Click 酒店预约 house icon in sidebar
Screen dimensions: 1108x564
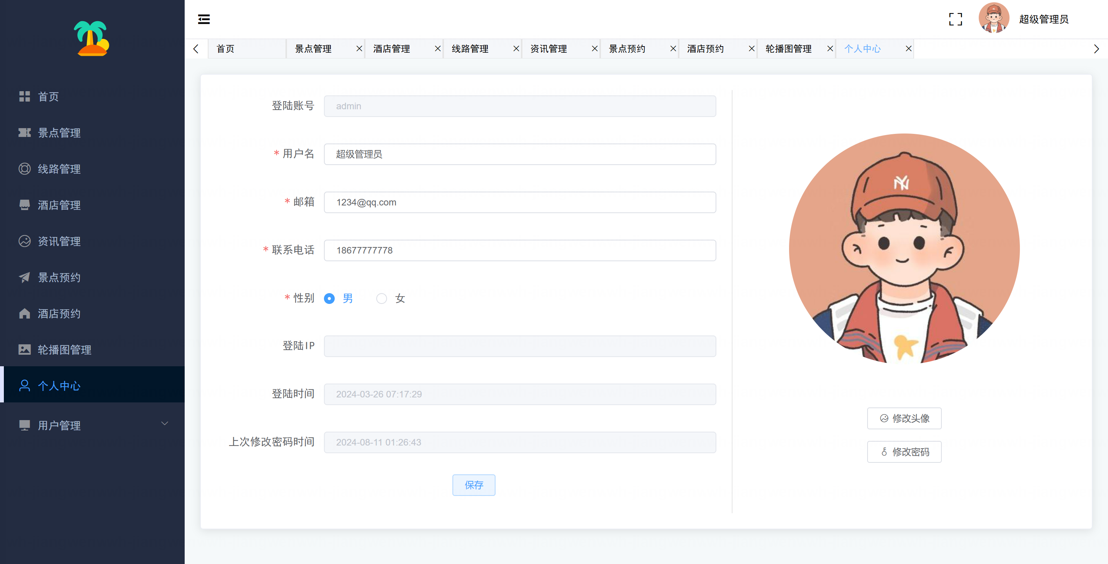(x=25, y=314)
